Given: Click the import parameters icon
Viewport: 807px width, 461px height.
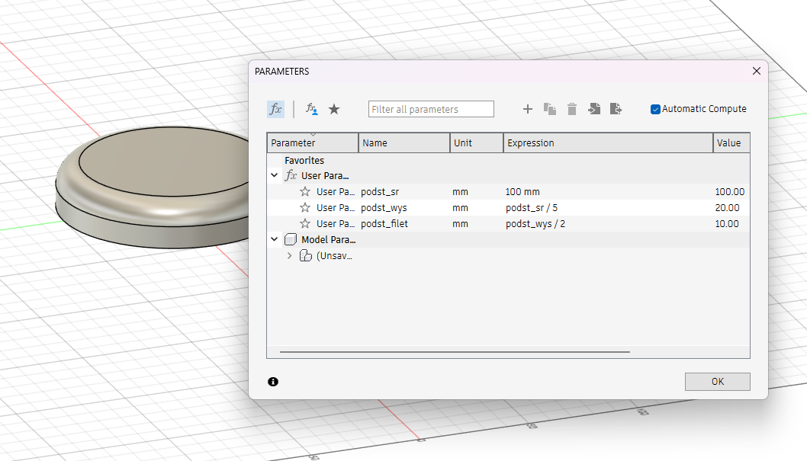Looking at the screenshot, I should point(594,109).
